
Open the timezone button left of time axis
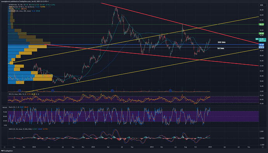[5, 147]
